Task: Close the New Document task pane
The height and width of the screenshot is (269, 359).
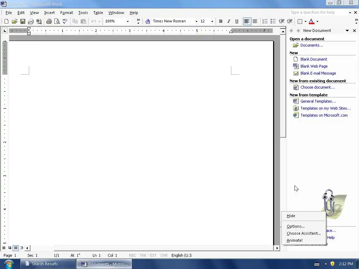Action: point(354,30)
